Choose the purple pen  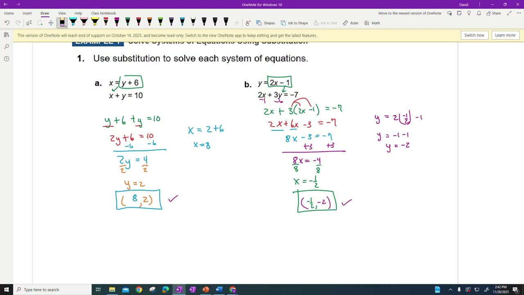coord(171,22)
